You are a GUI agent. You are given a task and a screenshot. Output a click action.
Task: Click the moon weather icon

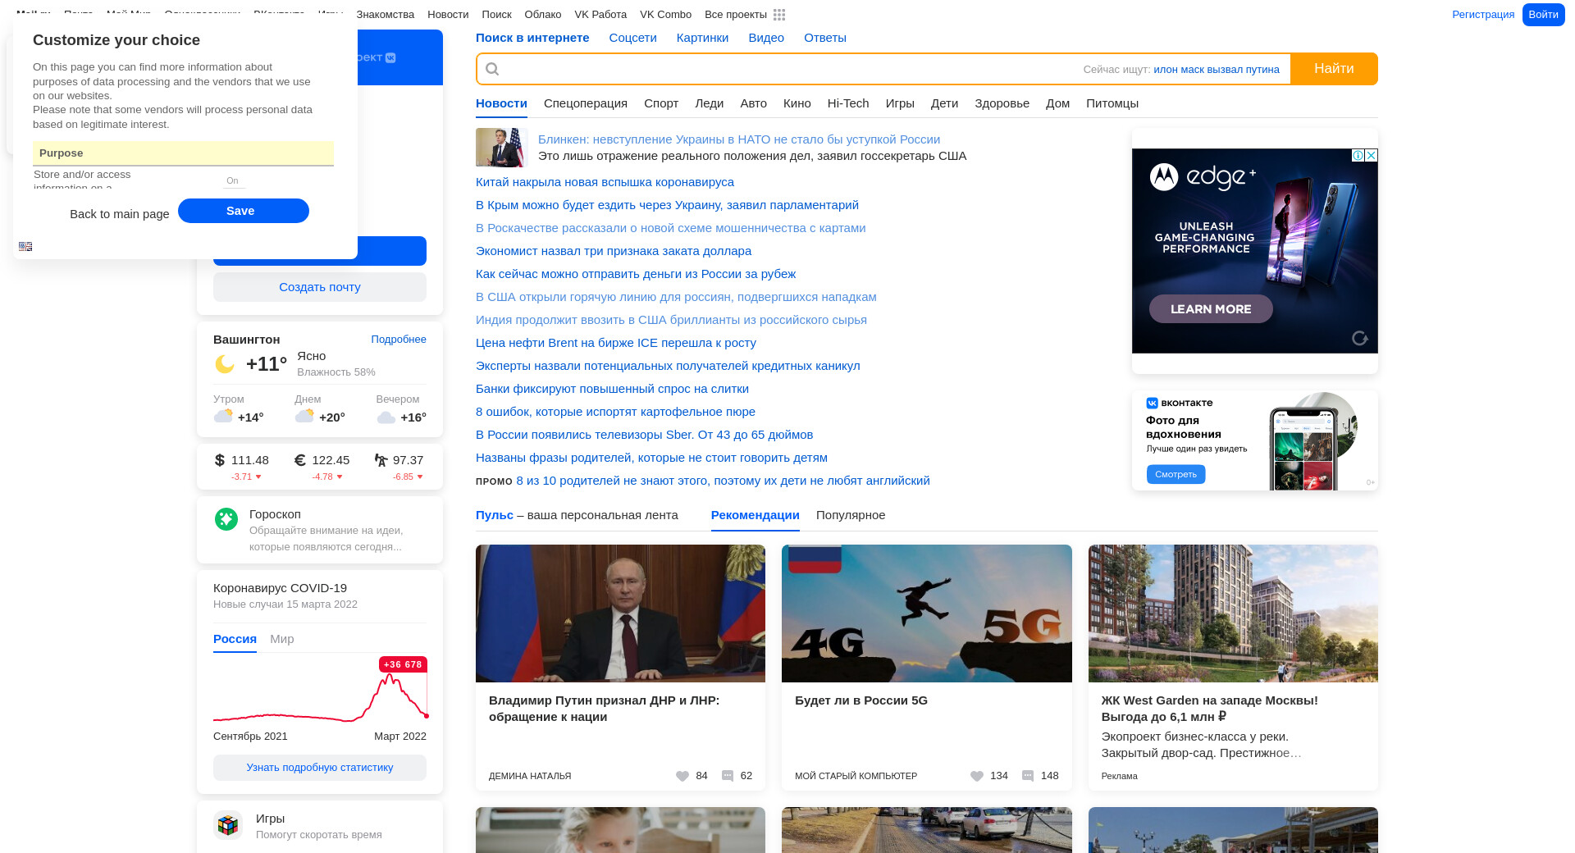225,363
